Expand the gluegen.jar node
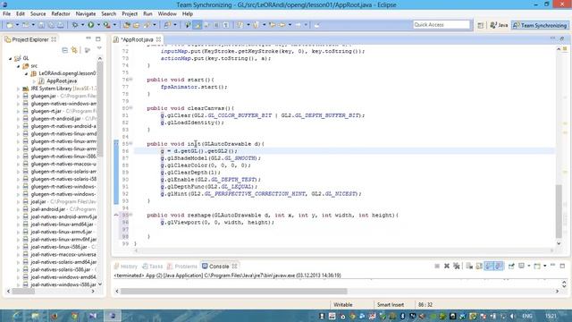Image resolution: width=572 pixels, height=322 pixels. [x=18, y=96]
